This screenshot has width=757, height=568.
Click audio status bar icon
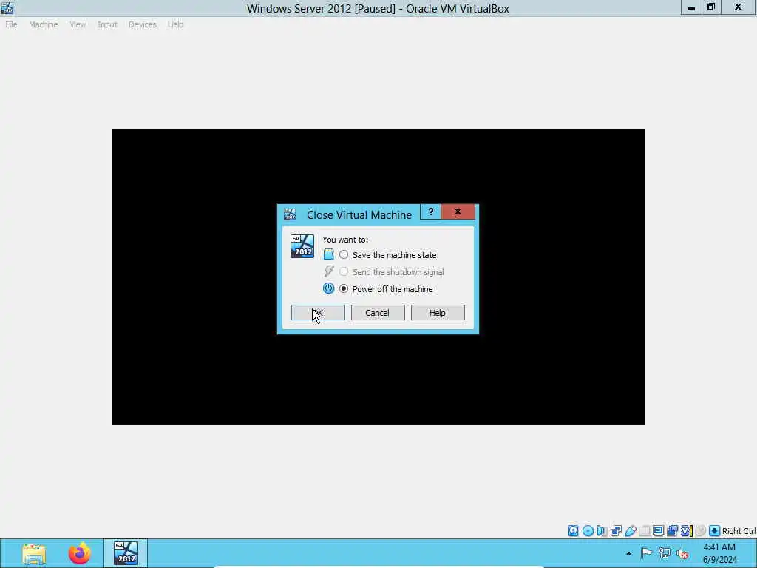tap(602, 531)
